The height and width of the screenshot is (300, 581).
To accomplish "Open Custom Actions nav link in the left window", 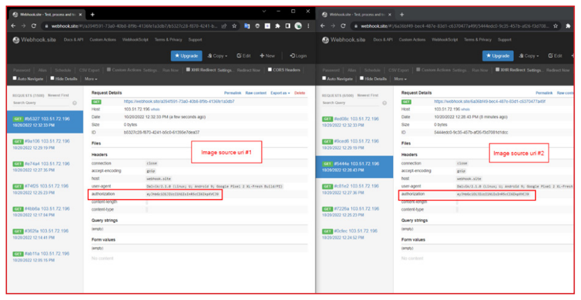I will point(103,40).
